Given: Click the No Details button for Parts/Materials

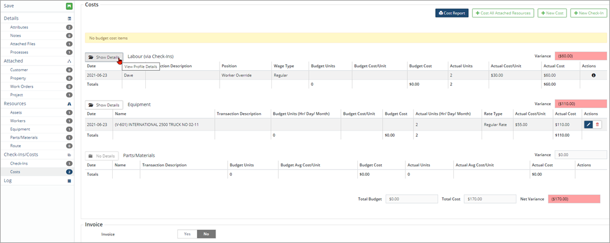Looking at the screenshot, I should [x=102, y=156].
